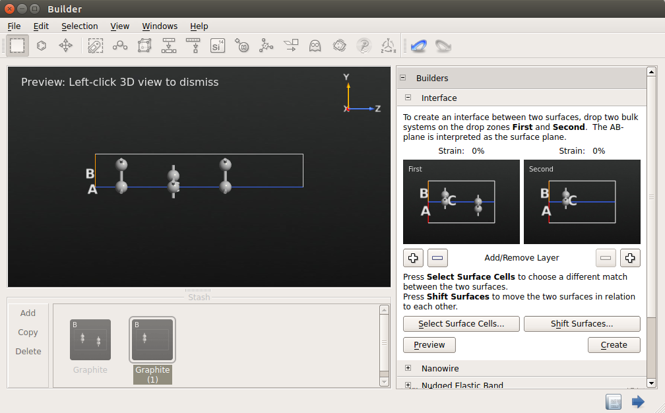
Task: Click the Select Surface Cells button
Action: 461,323
